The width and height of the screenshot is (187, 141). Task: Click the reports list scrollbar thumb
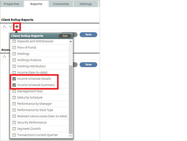71,99
